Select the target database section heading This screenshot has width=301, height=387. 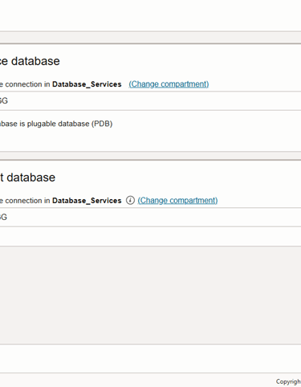point(27,177)
